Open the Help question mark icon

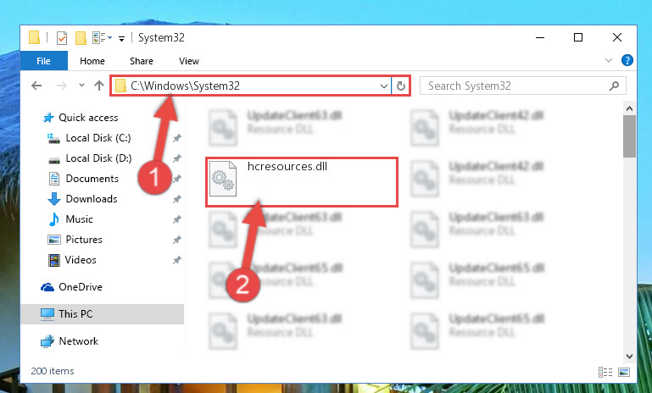pyautogui.click(x=627, y=60)
